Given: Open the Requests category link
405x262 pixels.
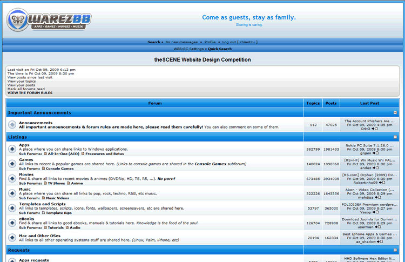Looking at the screenshot, I should tap(19, 250).
